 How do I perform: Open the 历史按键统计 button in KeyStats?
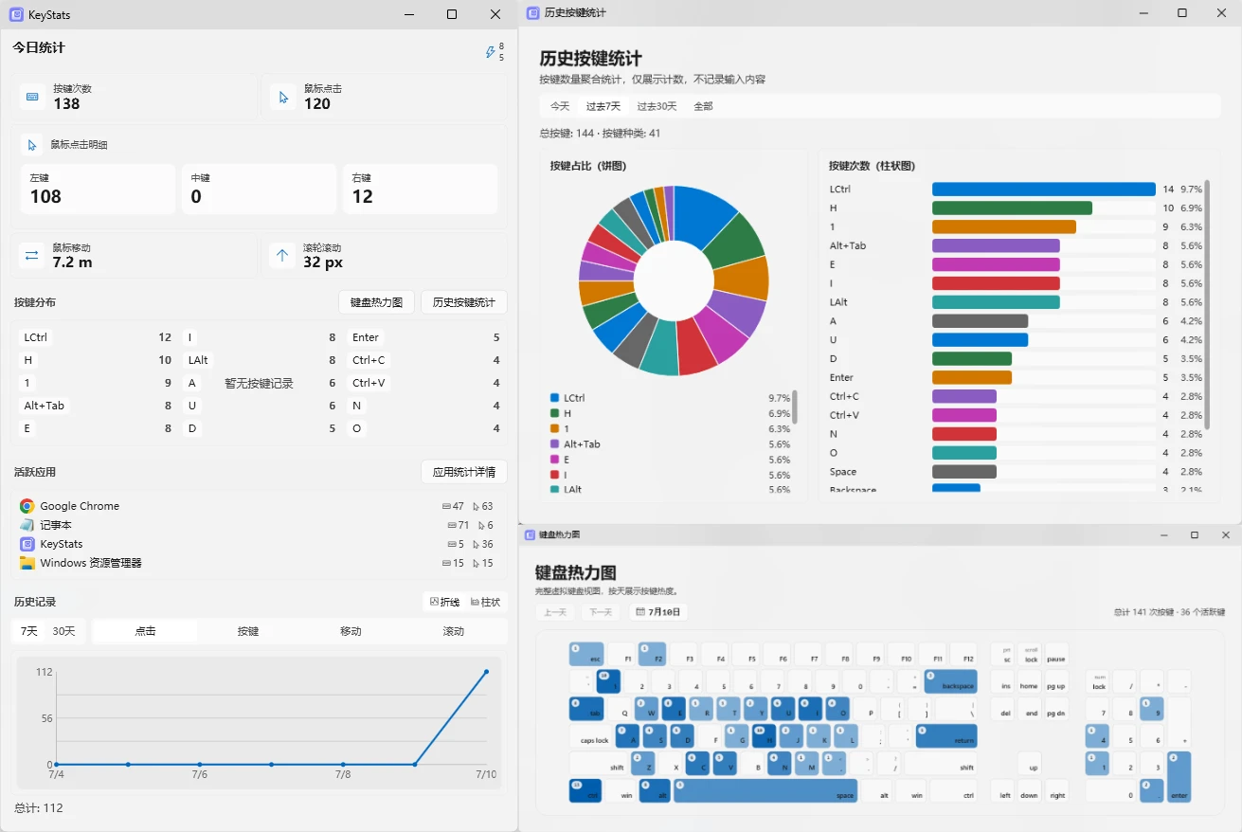463,302
